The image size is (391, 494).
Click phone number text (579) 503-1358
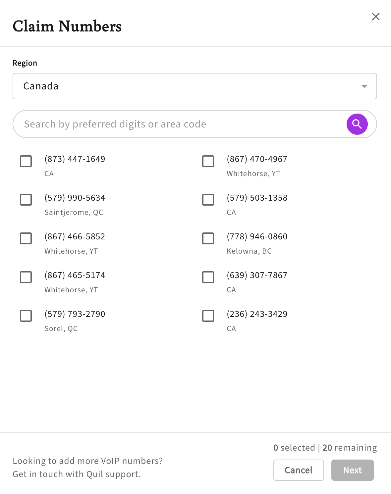coord(257,198)
